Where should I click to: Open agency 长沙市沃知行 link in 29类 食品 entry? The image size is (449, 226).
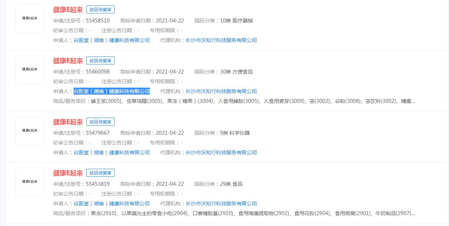(221, 204)
